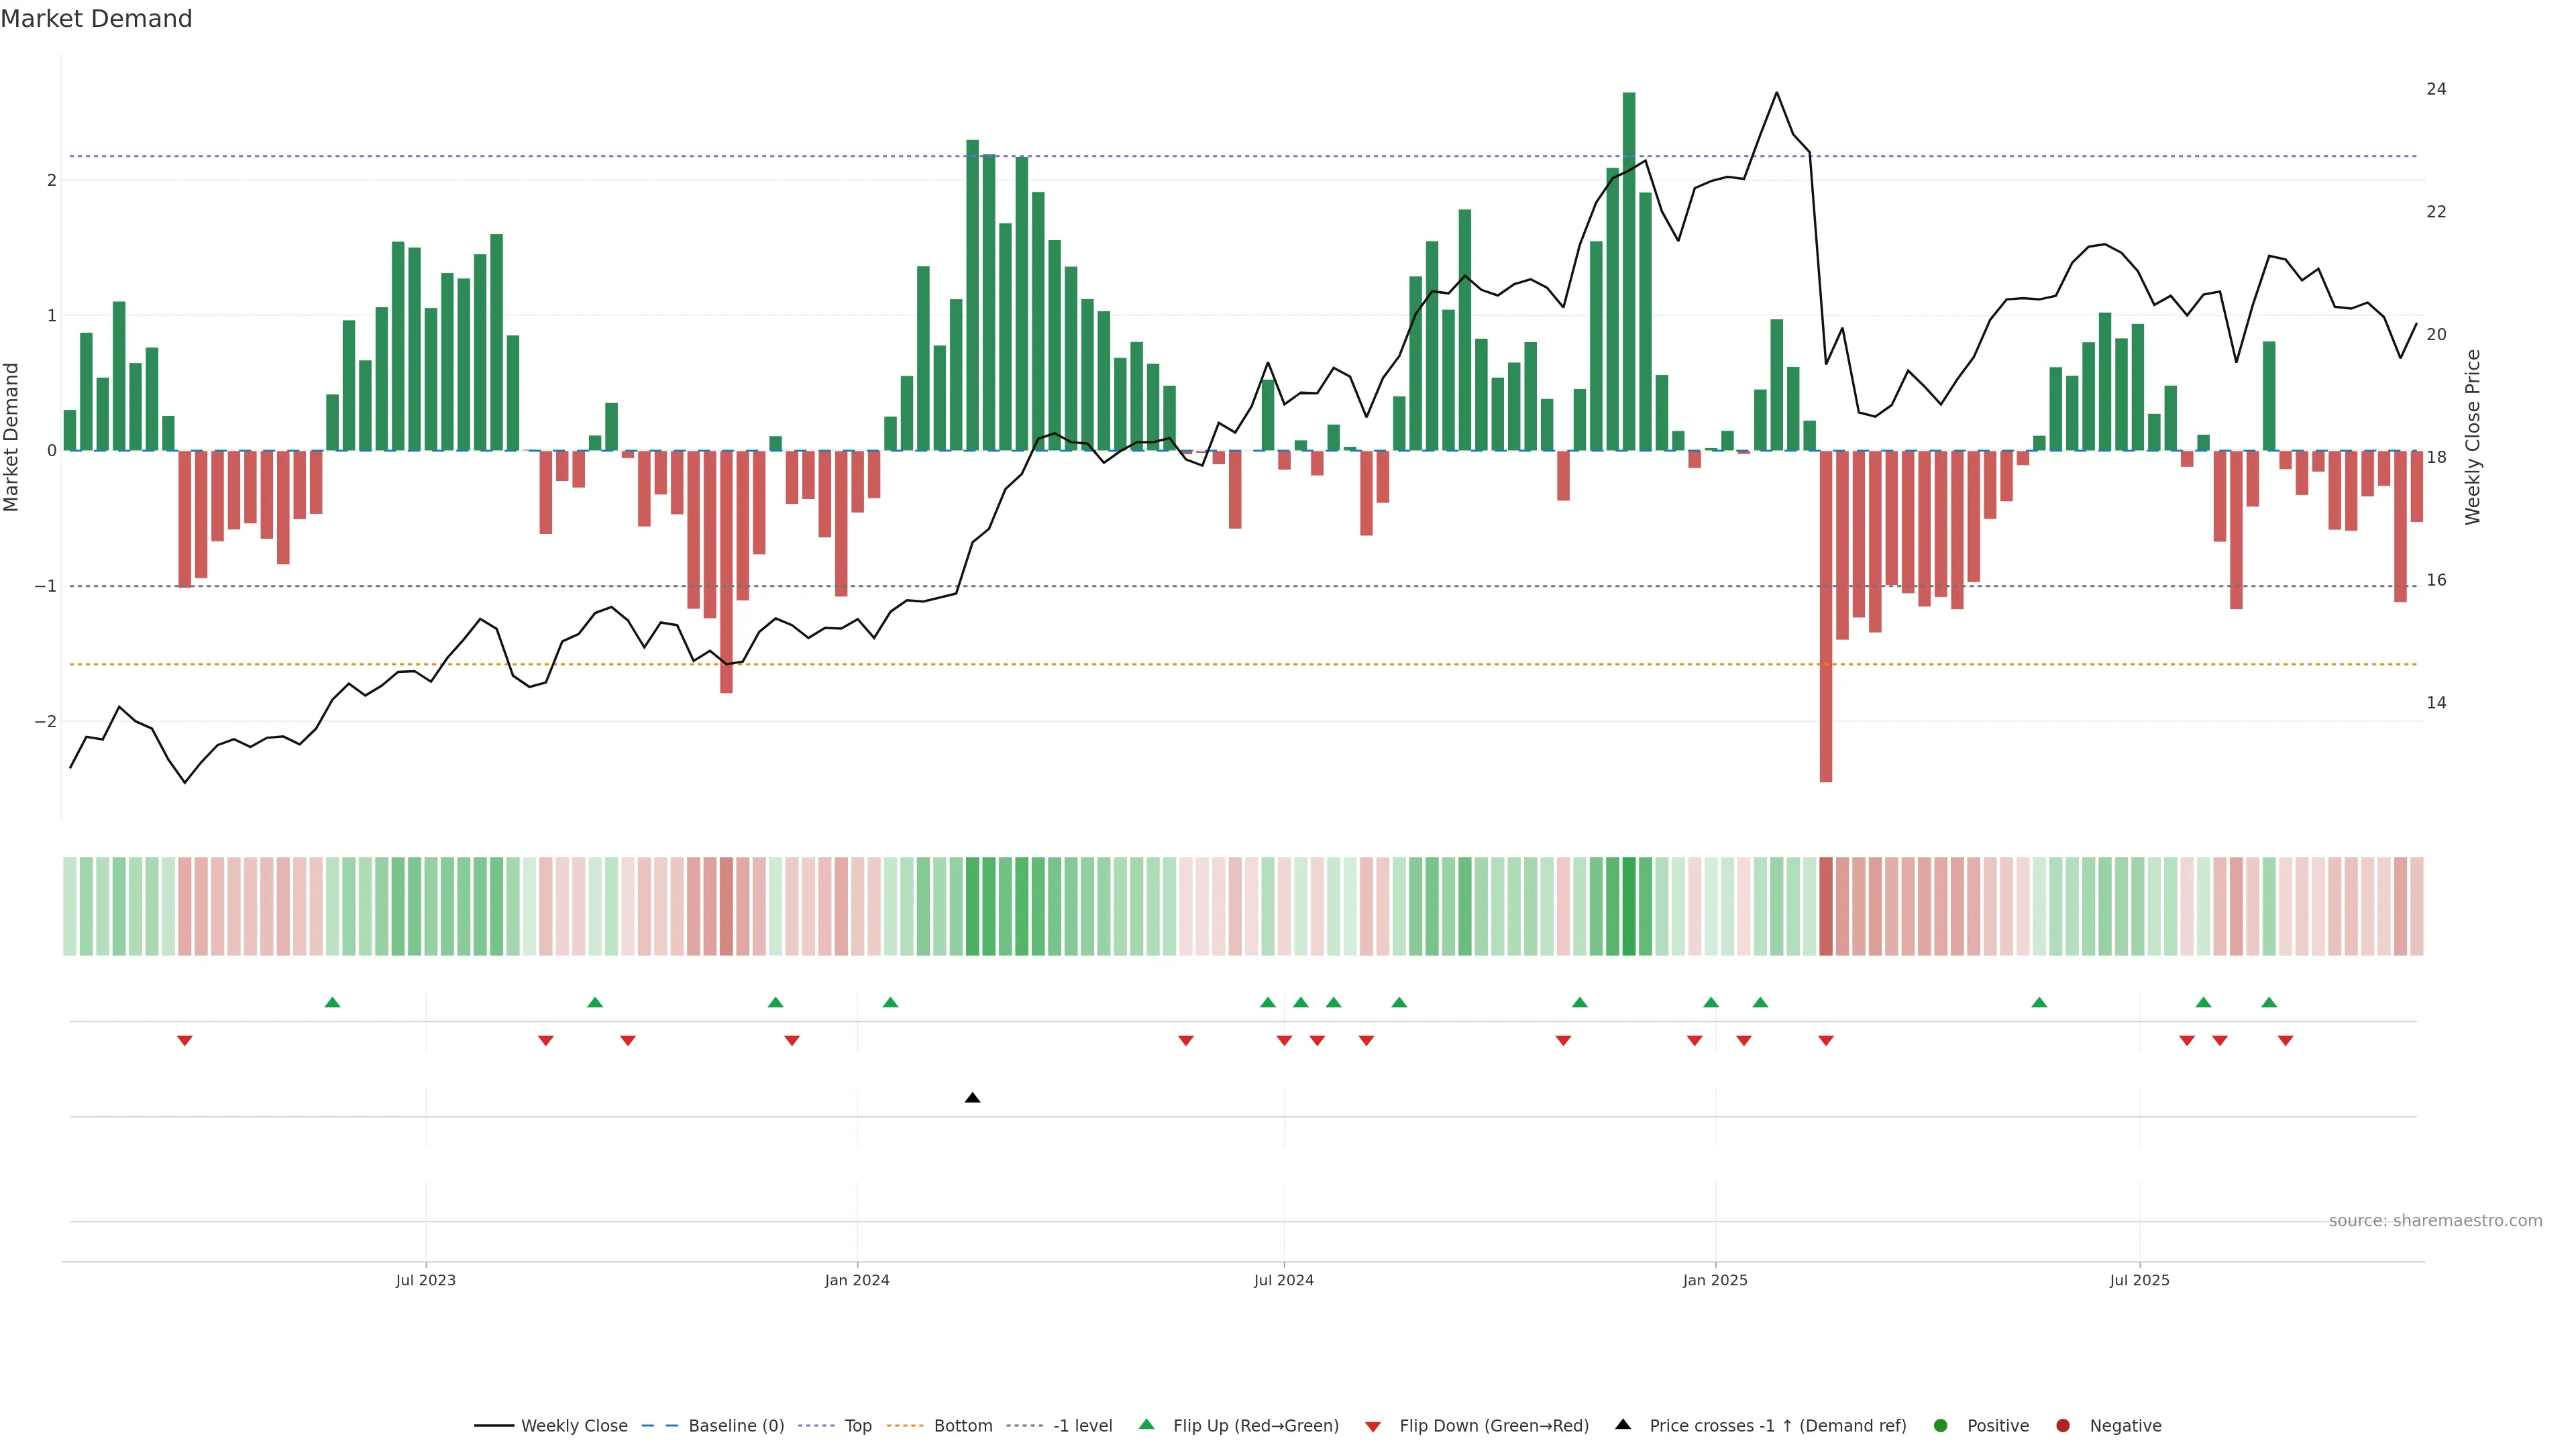The width and height of the screenshot is (2576, 1449).
Task: Click green Flip Up legend triangle
Action: [1146, 1425]
